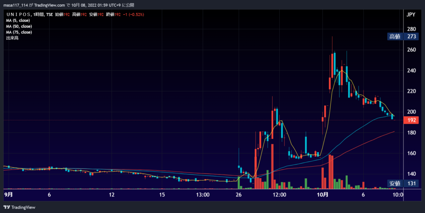Image resolution: width=425 pixels, height=213 pixels.
Task: Click the red 192 current price label
Action: 411,120
